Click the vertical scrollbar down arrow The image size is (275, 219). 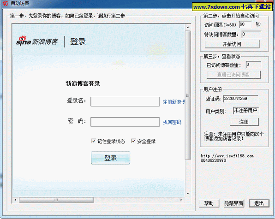point(188,194)
